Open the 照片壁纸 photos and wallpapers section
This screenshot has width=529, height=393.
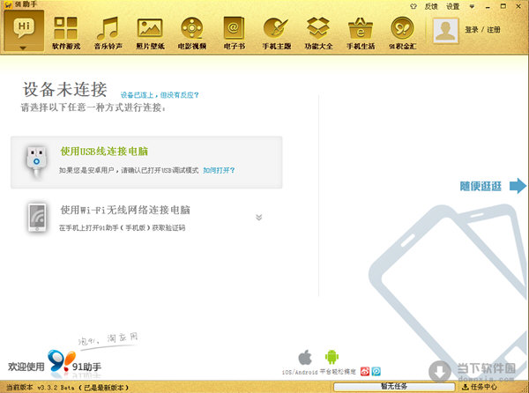click(x=151, y=33)
